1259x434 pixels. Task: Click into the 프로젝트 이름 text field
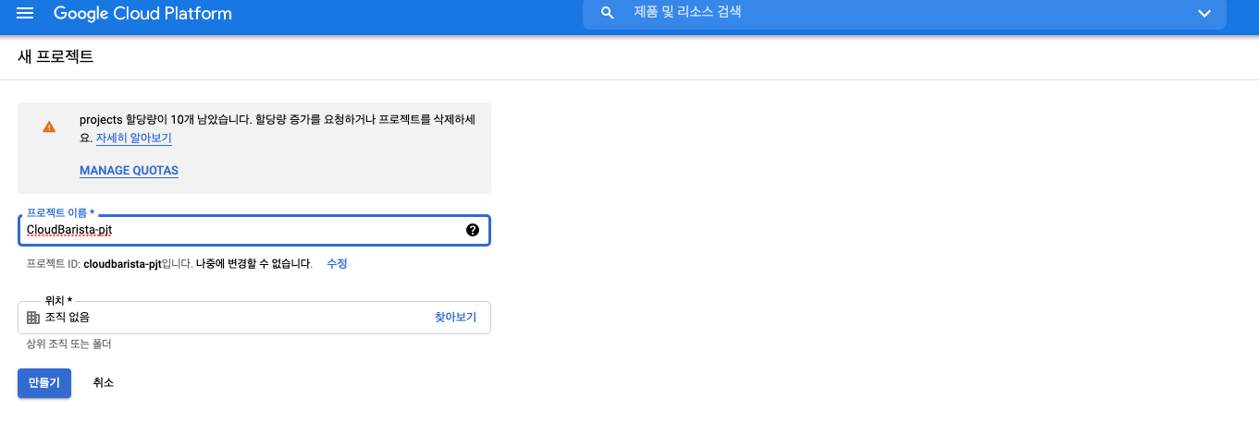click(241, 230)
